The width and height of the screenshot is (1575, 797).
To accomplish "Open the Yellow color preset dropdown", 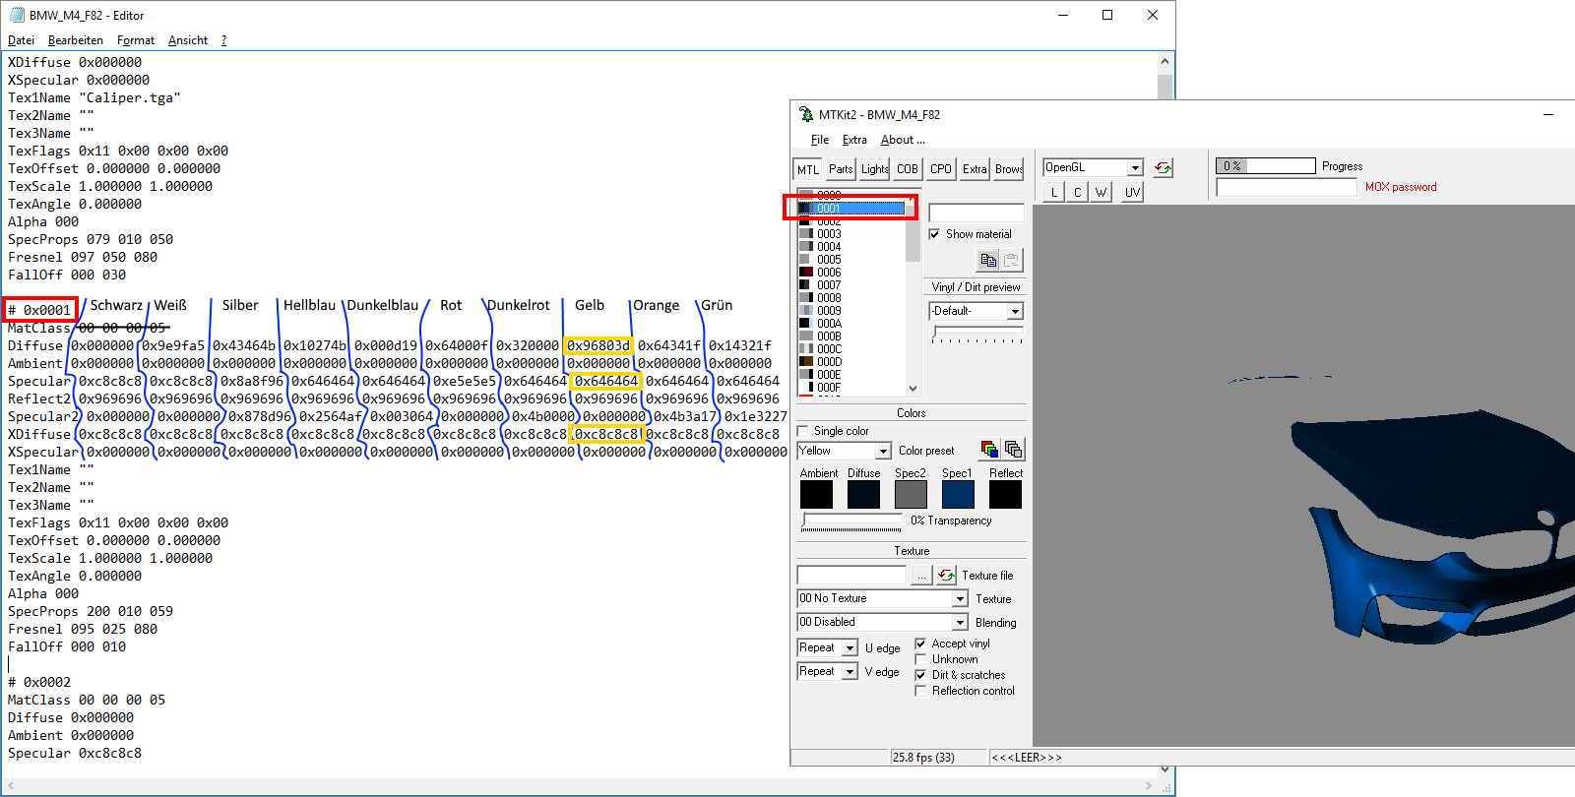I will 883,451.
